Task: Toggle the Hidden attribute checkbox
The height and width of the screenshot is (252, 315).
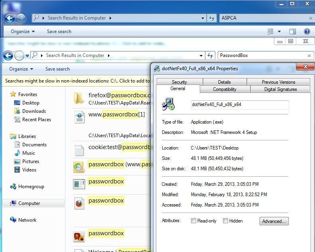Action: click(x=225, y=221)
